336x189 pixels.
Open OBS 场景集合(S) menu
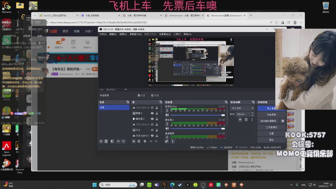(x=165, y=34)
